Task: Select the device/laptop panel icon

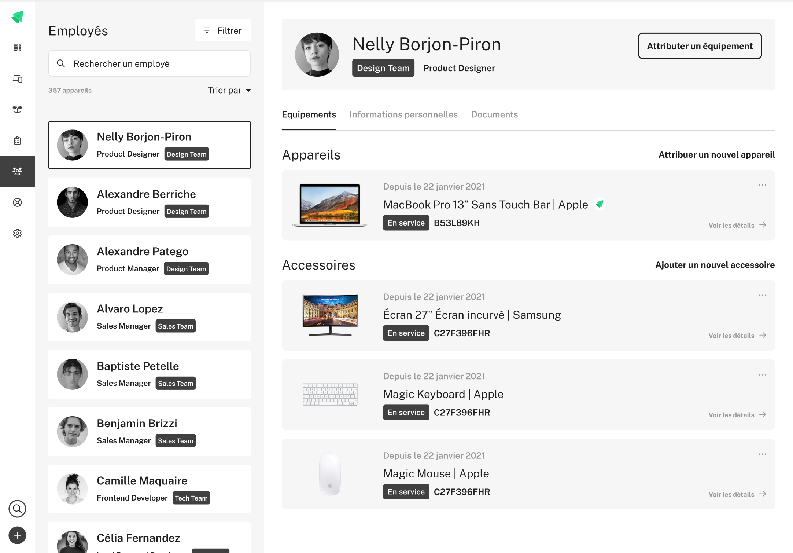Action: [x=18, y=78]
